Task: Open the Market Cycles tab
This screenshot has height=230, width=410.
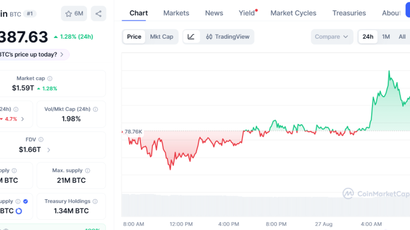Action: (293, 13)
